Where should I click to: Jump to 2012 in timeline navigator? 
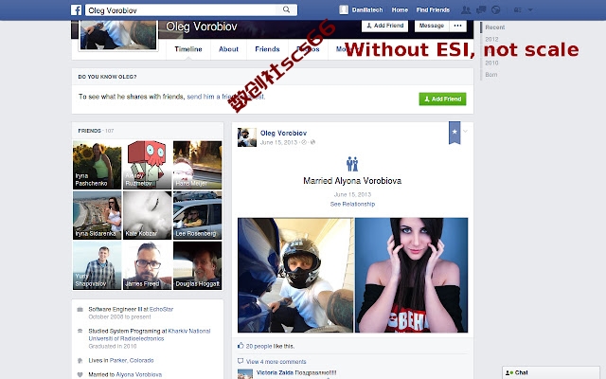pos(491,39)
